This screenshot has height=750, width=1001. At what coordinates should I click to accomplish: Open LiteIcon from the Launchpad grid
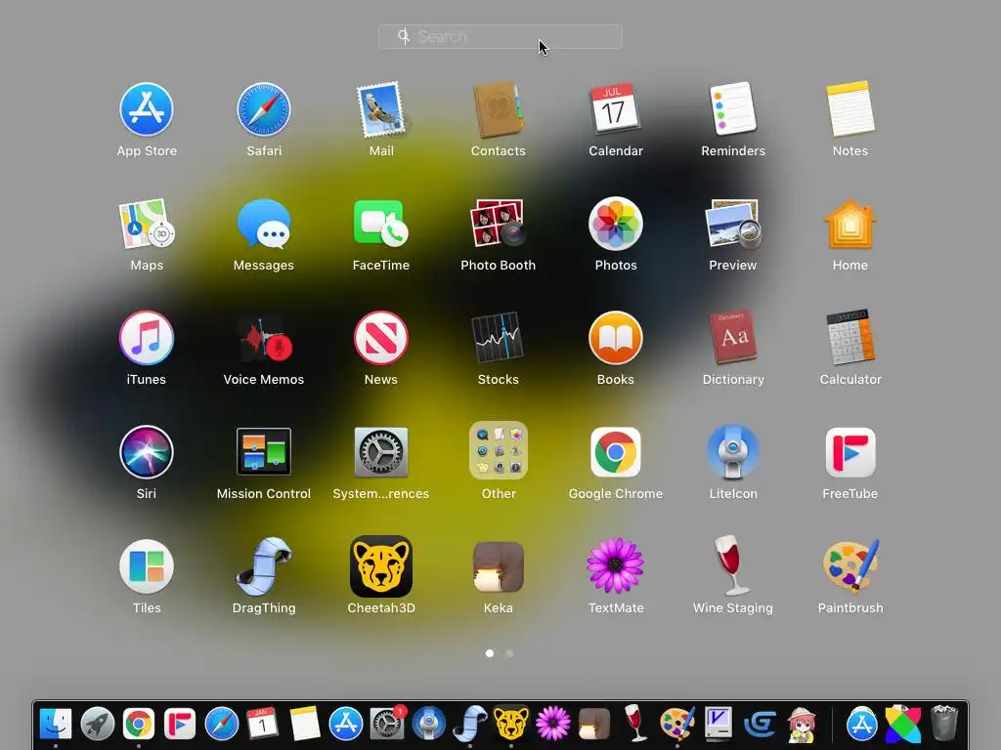[733, 452]
